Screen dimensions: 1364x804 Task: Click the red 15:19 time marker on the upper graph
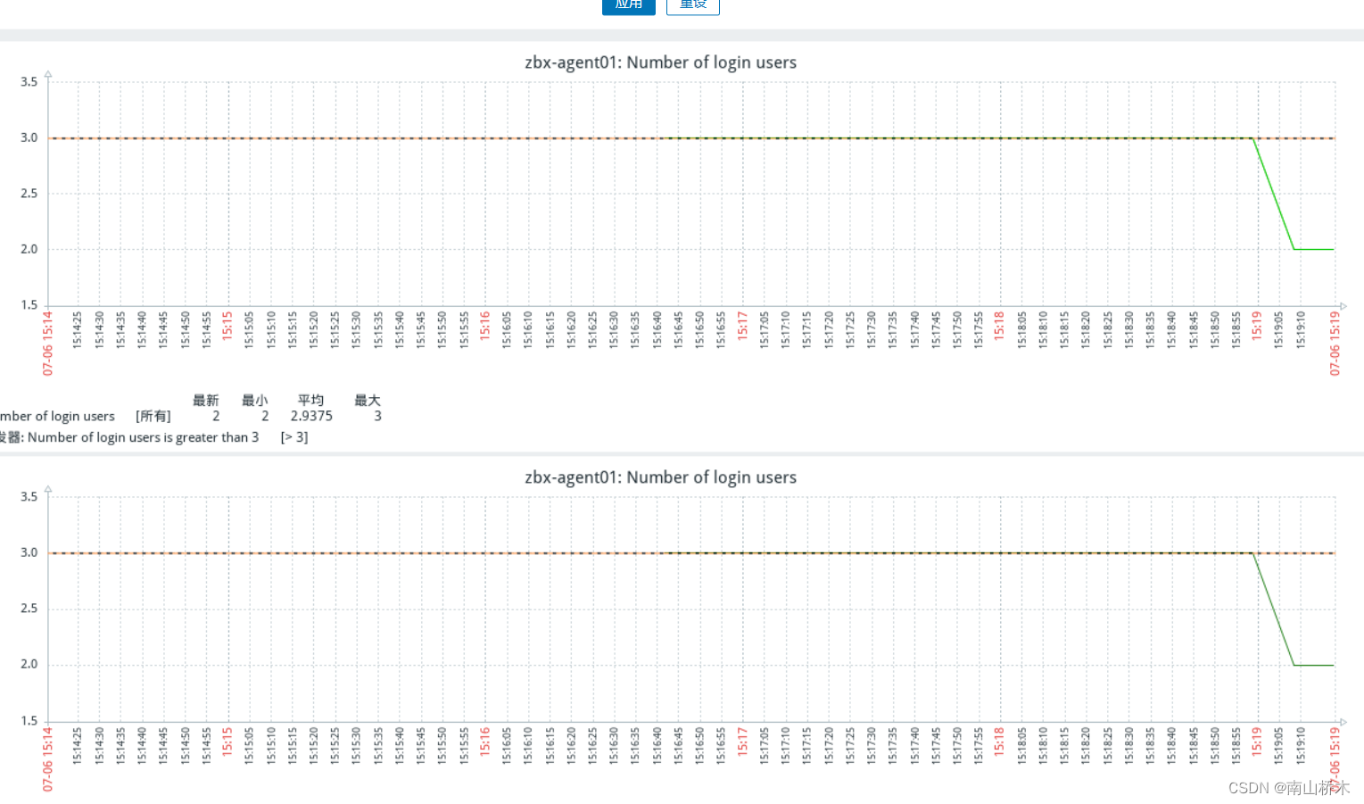click(x=1256, y=326)
